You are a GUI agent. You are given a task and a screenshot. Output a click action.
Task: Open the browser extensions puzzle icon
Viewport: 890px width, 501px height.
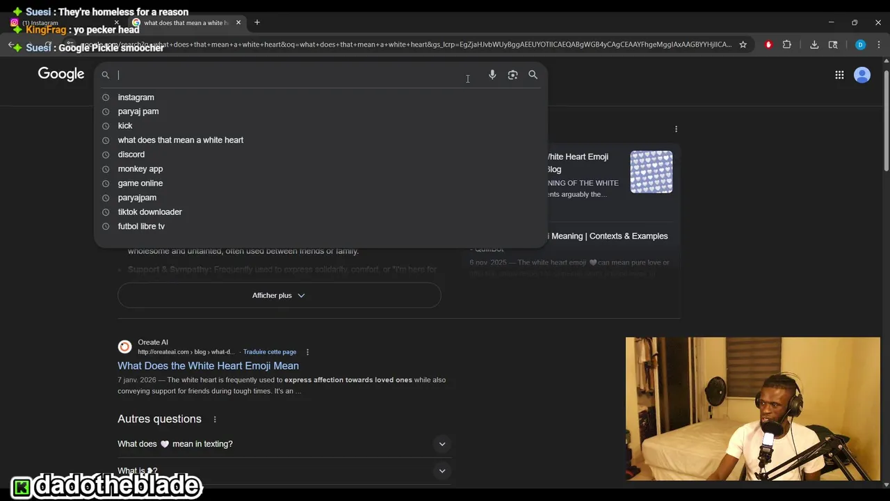(x=787, y=45)
